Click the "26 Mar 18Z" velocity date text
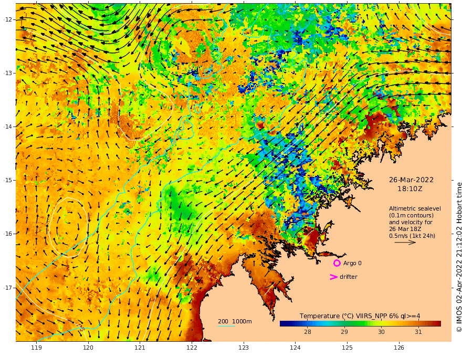462x357 pixels. 405,229
